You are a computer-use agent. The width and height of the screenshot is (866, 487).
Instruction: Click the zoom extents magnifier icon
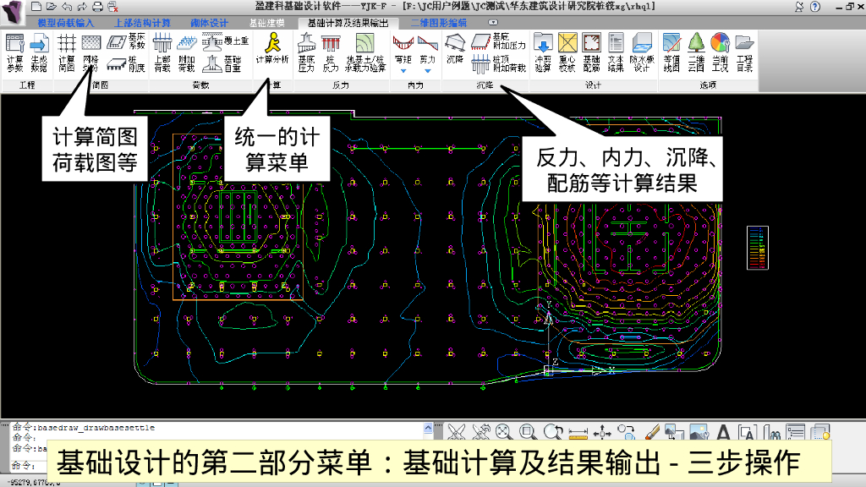(x=503, y=432)
